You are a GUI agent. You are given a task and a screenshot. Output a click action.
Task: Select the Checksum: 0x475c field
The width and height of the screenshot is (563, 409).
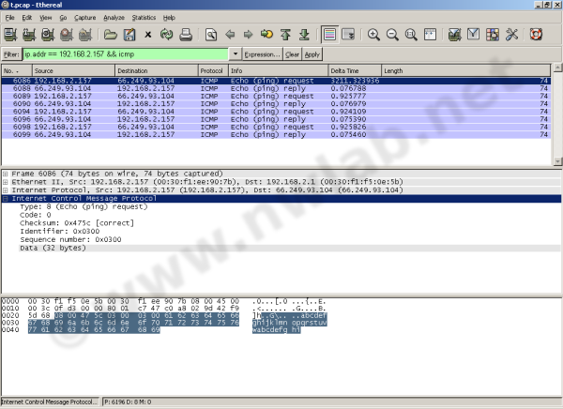pos(77,223)
